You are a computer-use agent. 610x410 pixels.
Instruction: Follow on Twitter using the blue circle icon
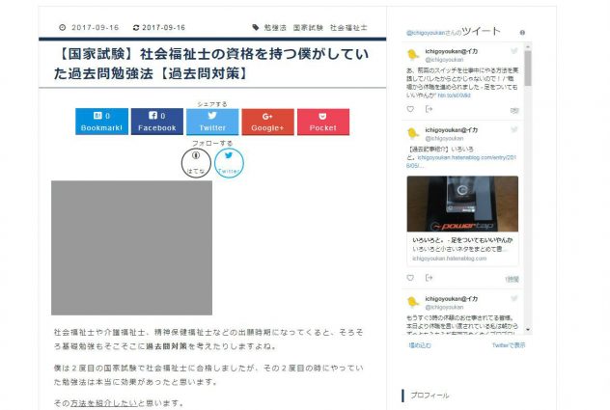point(229,163)
